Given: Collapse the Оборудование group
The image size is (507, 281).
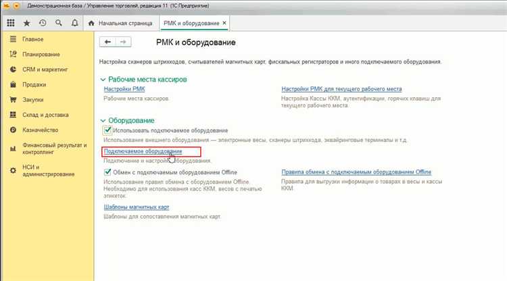Looking at the screenshot, I should [x=103, y=120].
